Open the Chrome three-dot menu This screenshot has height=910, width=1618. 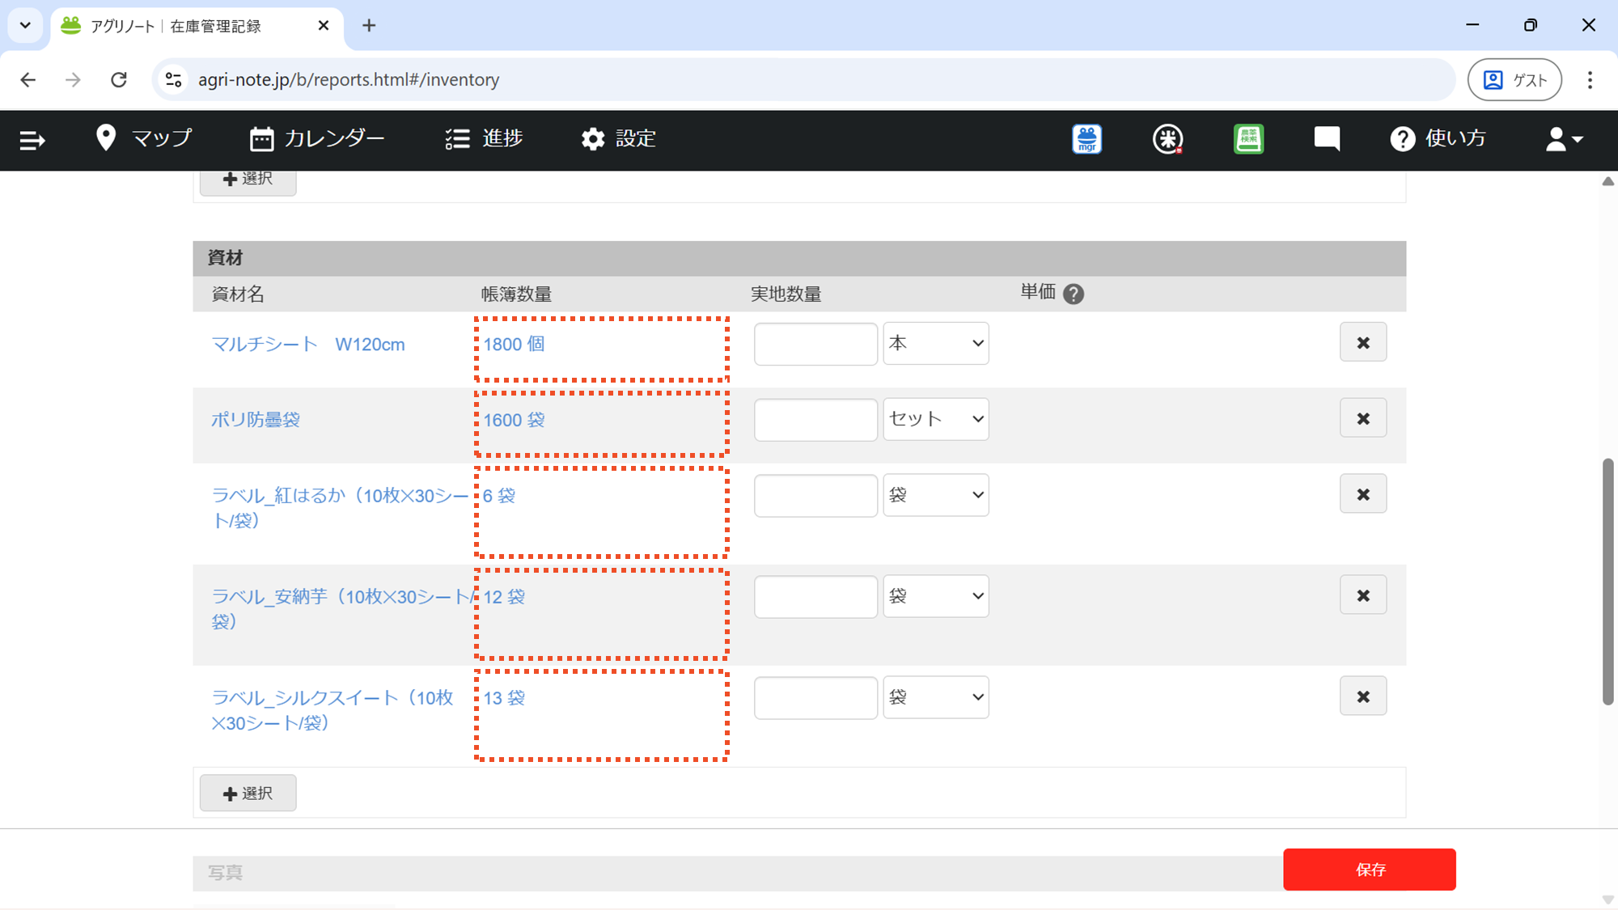pyautogui.click(x=1590, y=79)
